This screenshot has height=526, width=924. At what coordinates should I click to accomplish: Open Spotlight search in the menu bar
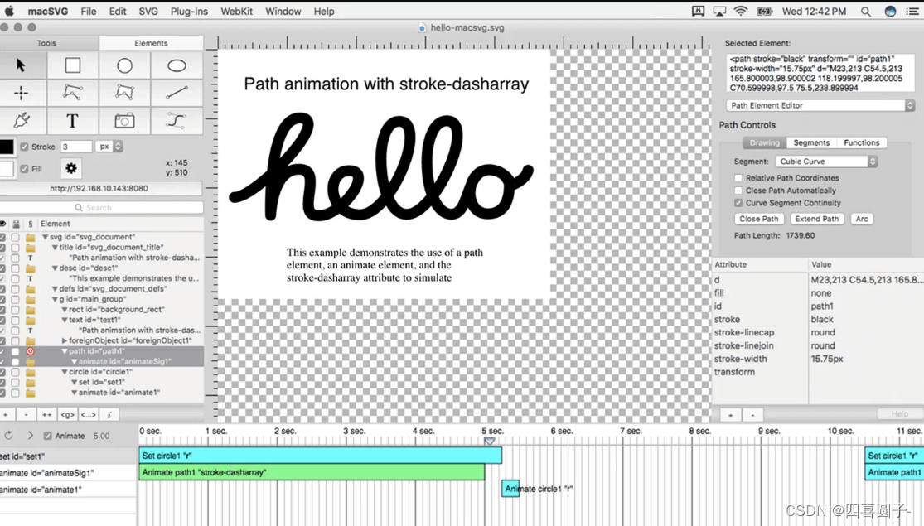coord(866,12)
